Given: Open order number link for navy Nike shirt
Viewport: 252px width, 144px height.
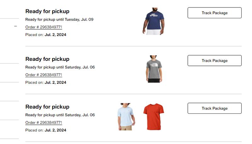Looking at the screenshot, I should (43, 27).
